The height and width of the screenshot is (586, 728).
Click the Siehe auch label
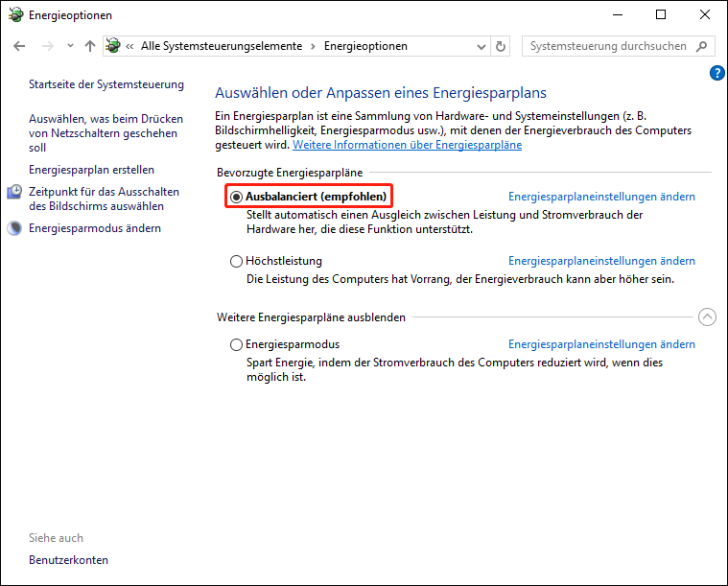(x=57, y=538)
